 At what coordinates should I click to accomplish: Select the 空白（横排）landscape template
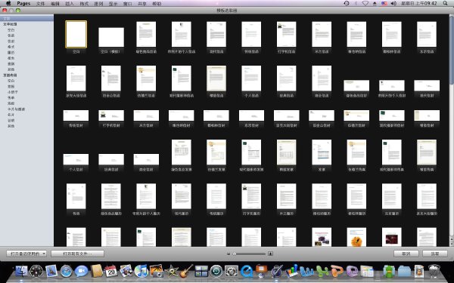click(111, 37)
